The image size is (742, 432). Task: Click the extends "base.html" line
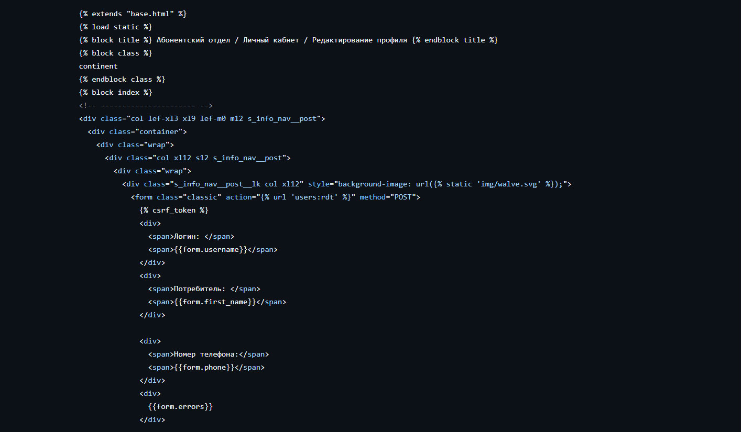click(x=133, y=14)
